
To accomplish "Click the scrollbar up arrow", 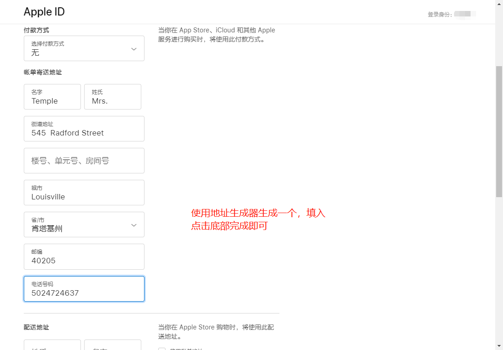I will (x=499, y=4).
